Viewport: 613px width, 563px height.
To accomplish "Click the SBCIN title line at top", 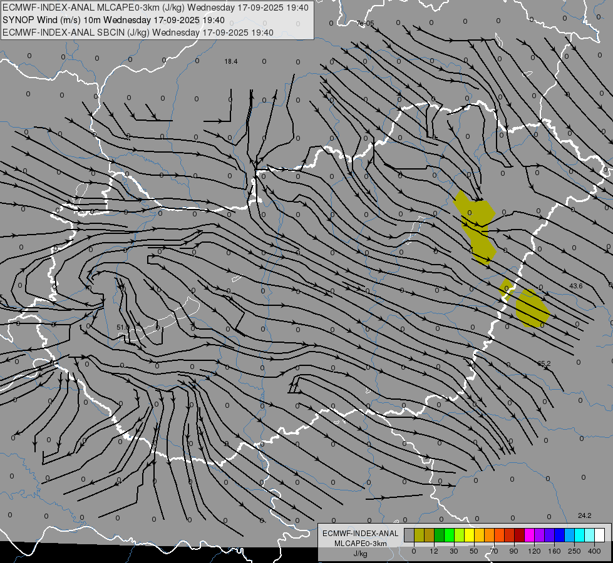I will tap(138, 33).
